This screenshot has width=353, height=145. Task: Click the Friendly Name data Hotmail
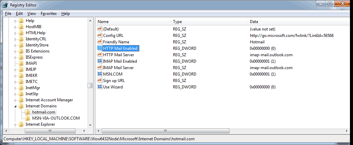[257, 42]
